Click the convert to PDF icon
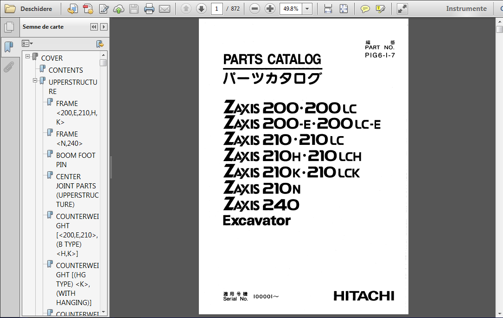Image resolution: width=503 pixels, height=318 pixels. click(x=88, y=9)
